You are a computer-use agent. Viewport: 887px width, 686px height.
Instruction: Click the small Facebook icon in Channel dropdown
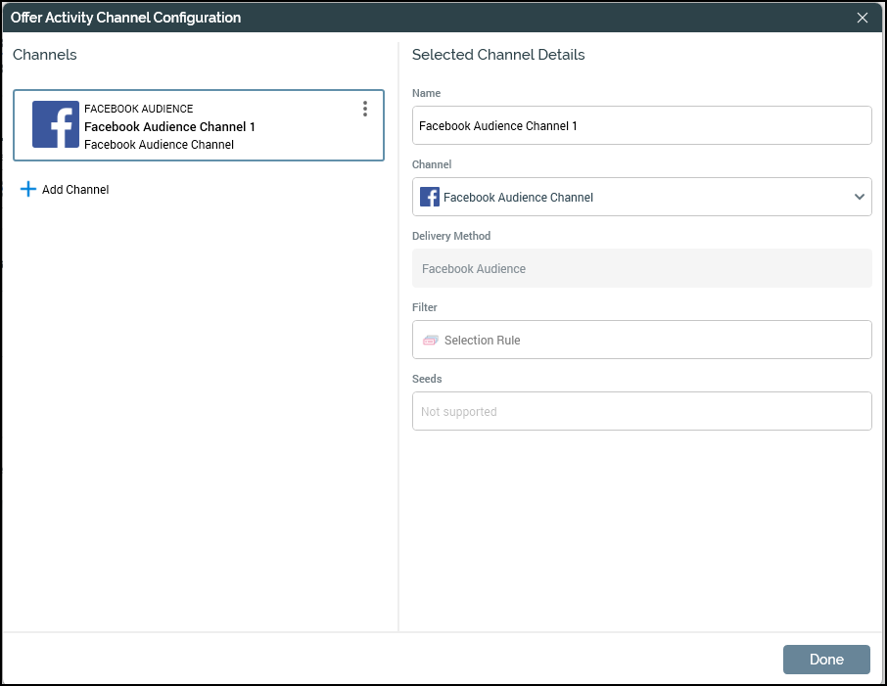[430, 197]
